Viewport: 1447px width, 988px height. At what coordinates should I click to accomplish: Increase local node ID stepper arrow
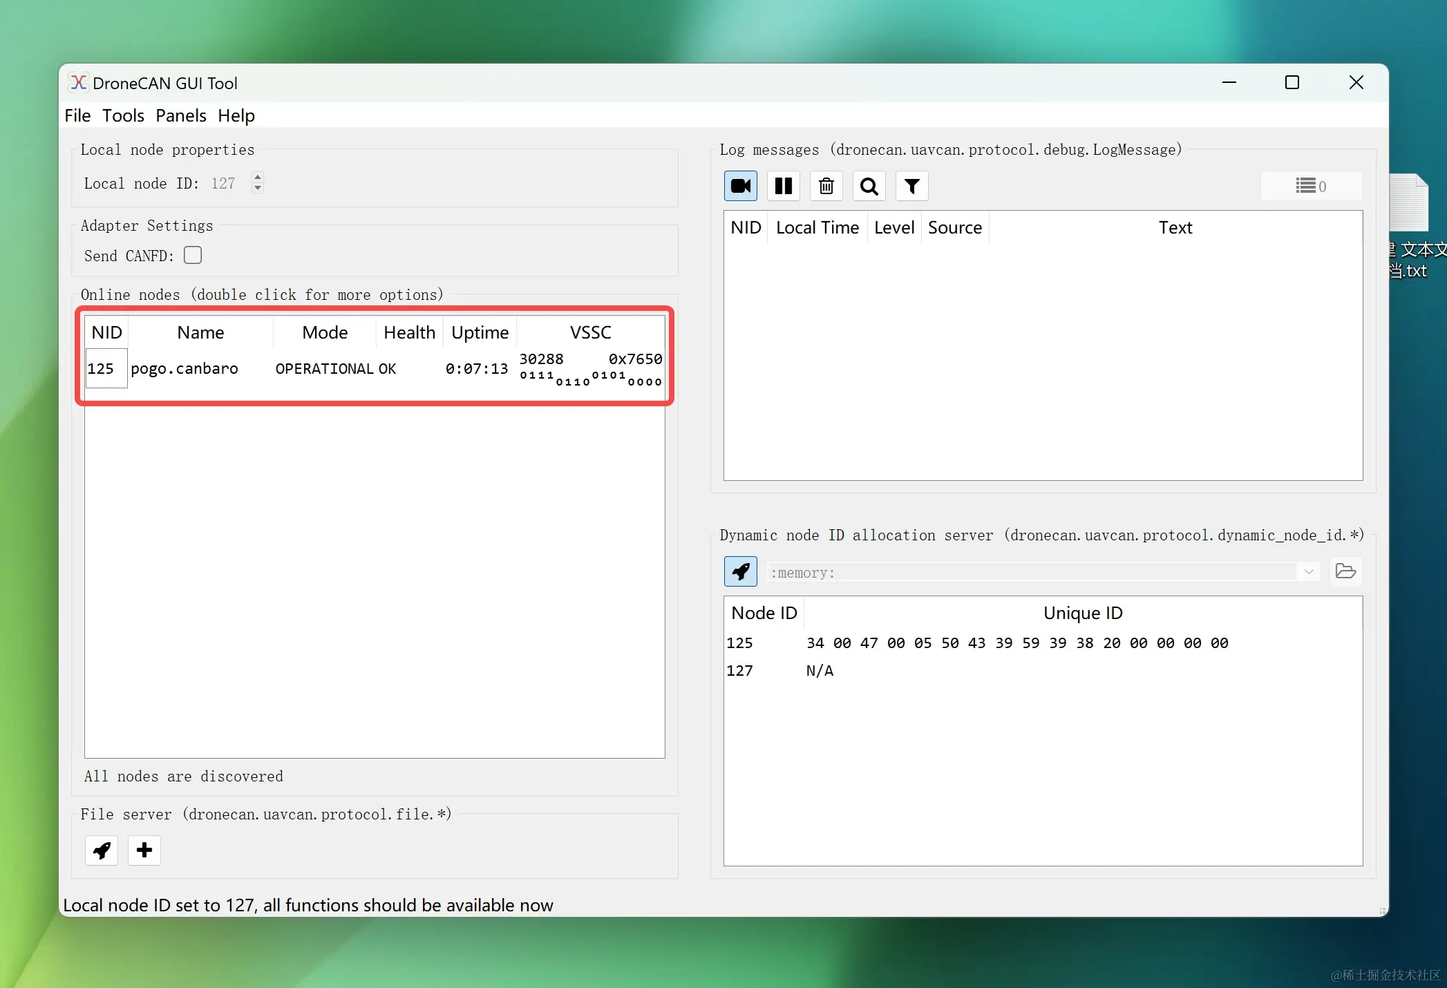[x=258, y=177]
